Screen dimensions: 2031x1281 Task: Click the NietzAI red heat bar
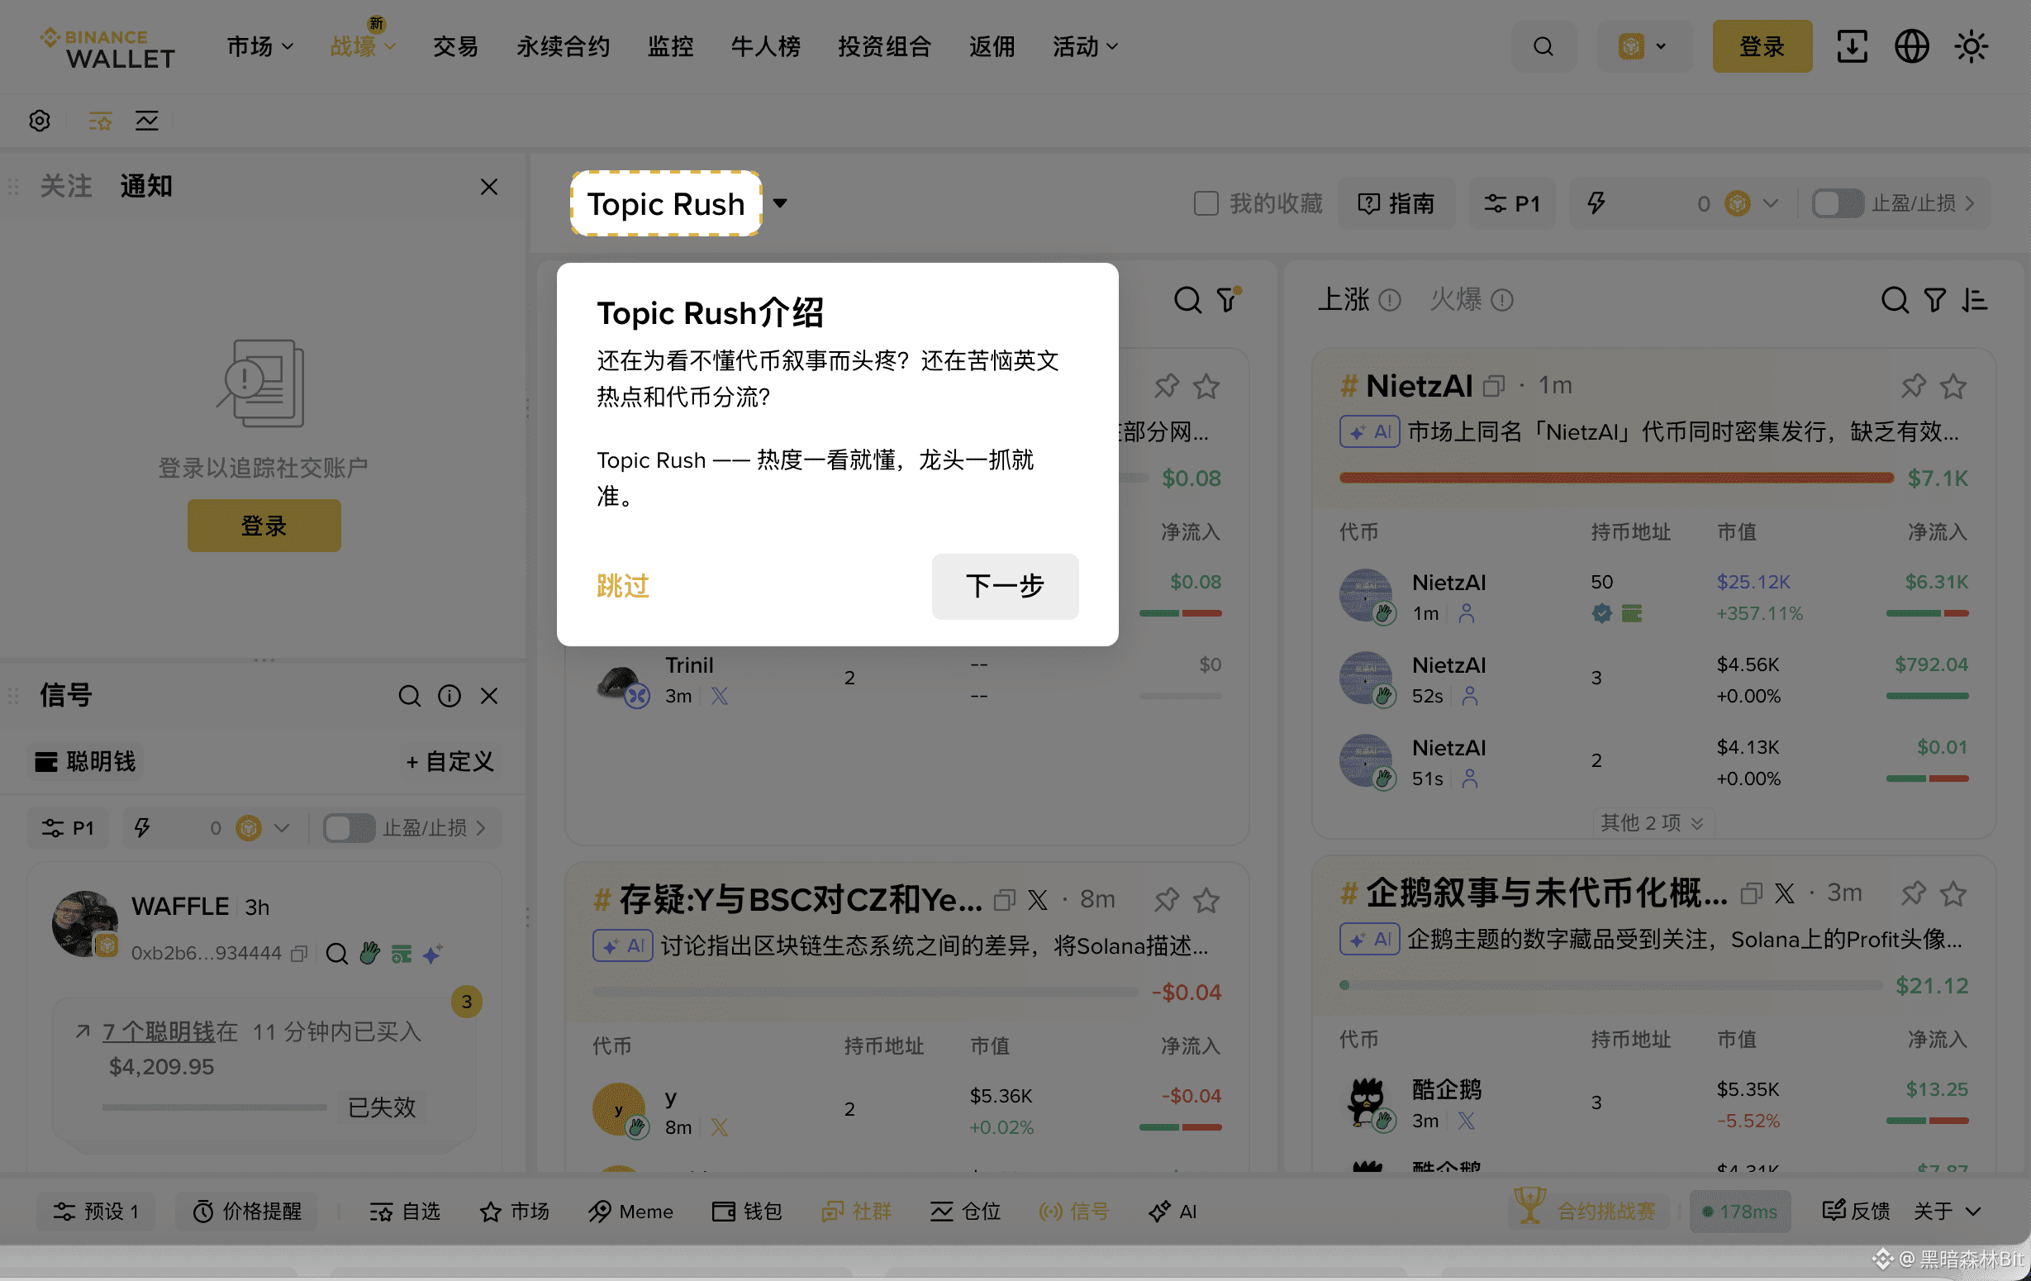click(1615, 479)
